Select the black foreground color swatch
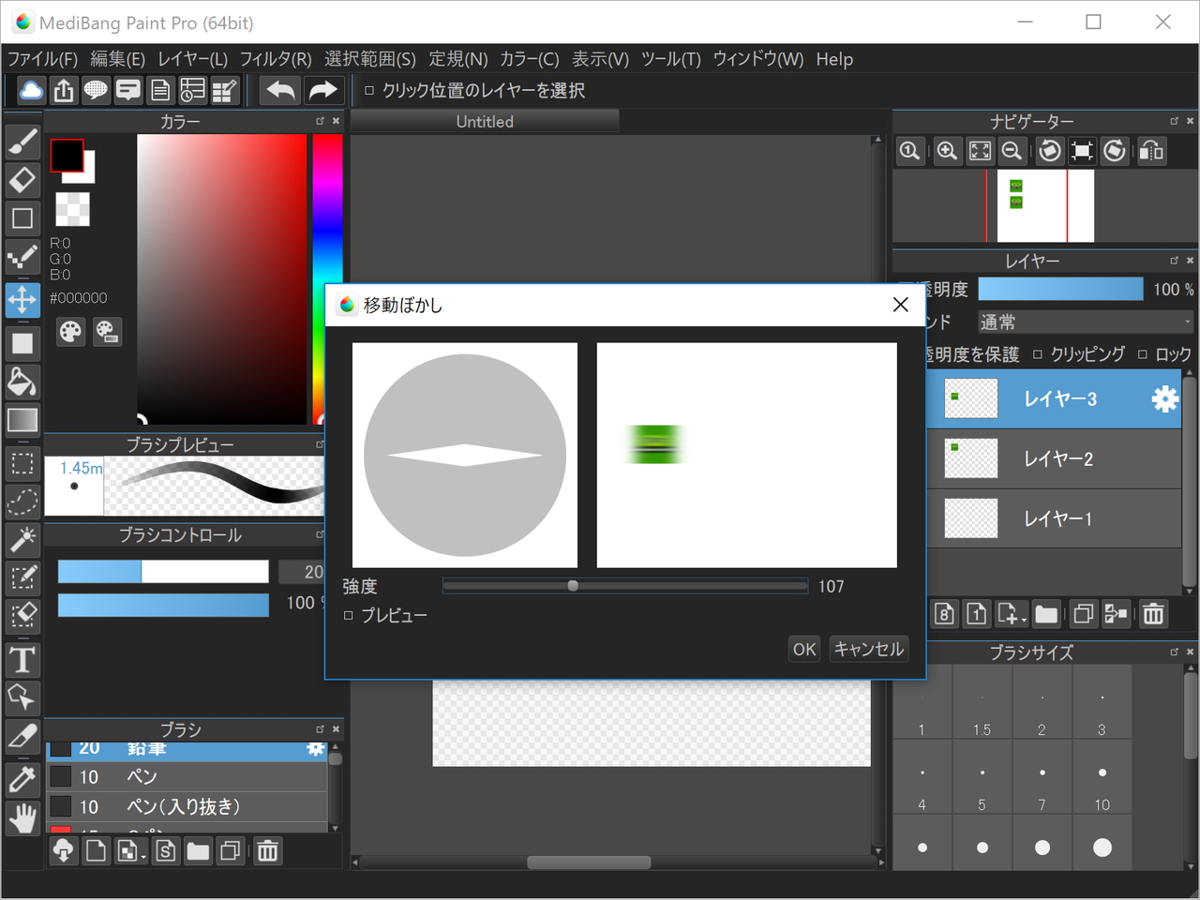This screenshot has height=900, width=1200. (67, 156)
